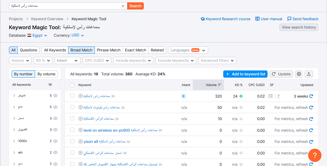Refresh metrics for eo-pn900 keyword row
Screen dimensions: 327x166
click(x=311, y=130)
